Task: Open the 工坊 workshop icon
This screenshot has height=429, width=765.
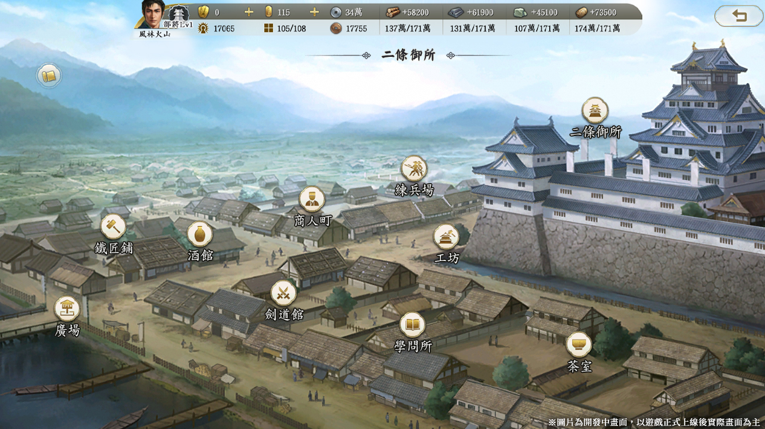Action: [447, 237]
